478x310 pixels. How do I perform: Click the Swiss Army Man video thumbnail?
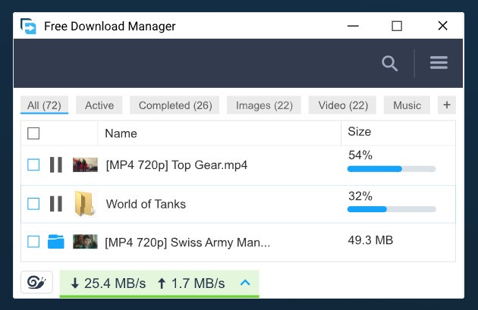(x=85, y=242)
